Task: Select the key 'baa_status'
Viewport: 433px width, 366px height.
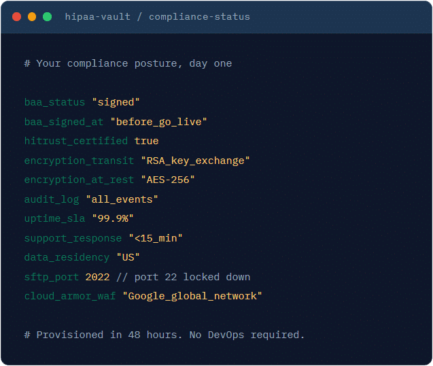Action: [x=54, y=102]
